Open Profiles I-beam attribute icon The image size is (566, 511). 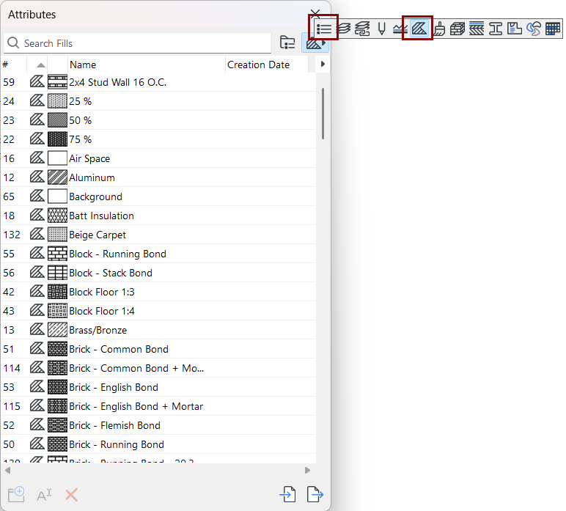[496, 29]
